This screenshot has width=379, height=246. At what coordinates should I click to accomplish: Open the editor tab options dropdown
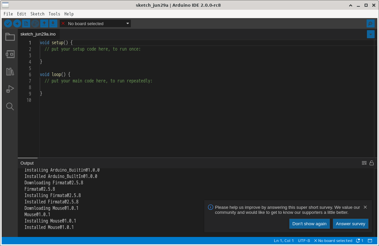[x=371, y=34]
